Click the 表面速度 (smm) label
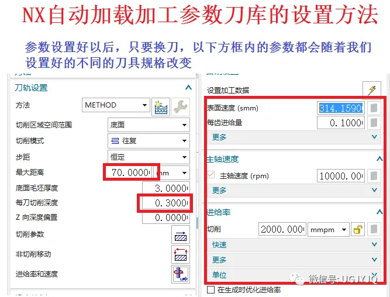Viewport: 390px width, 297px height. pos(233,108)
